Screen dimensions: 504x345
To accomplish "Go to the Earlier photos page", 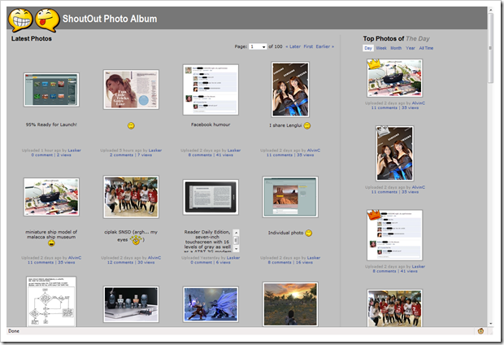I will (x=324, y=46).
